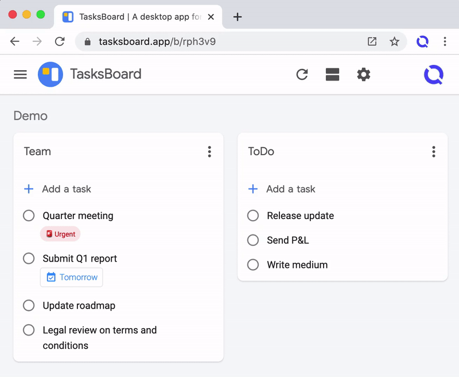
Task: Open the hamburger navigation menu
Action: coord(20,75)
